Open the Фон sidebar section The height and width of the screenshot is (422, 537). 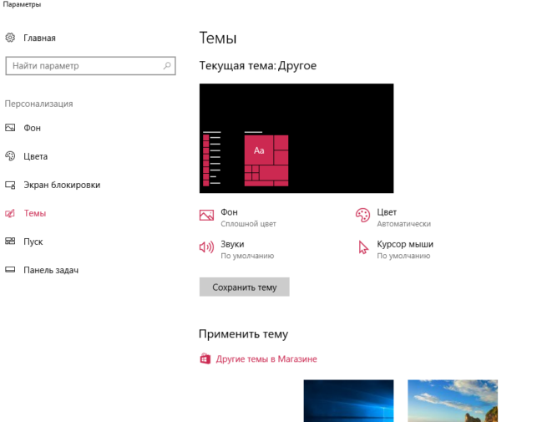tap(33, 128)
